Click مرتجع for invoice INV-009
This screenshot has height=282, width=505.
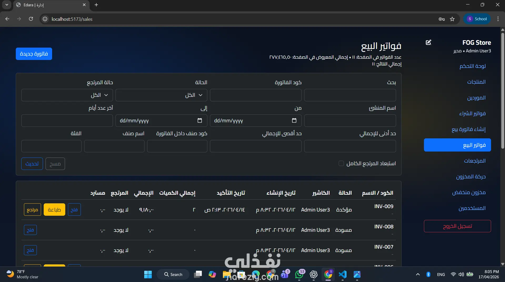[32, 210]
